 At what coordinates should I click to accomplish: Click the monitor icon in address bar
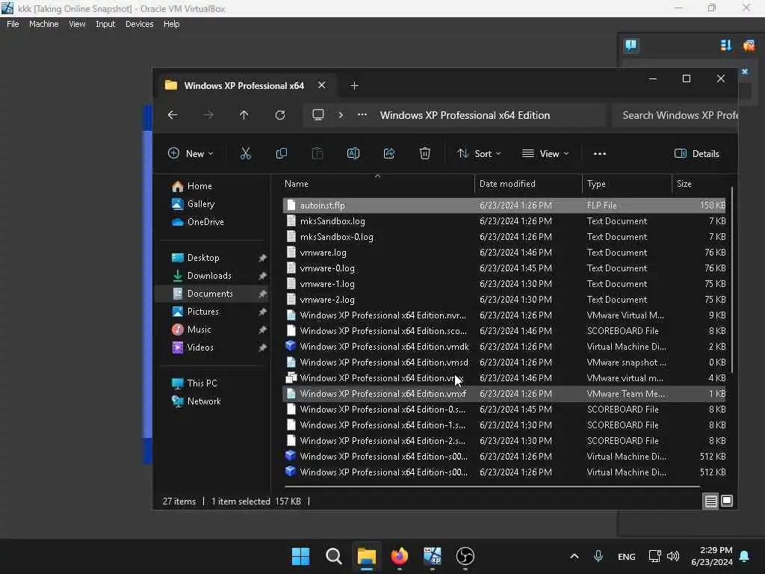tap(318, 114)
